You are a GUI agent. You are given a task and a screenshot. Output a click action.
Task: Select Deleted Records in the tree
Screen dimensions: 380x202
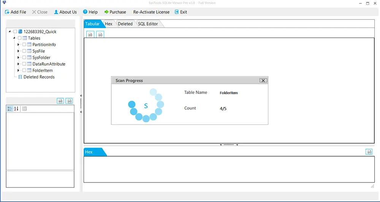[x=39, y=77]
